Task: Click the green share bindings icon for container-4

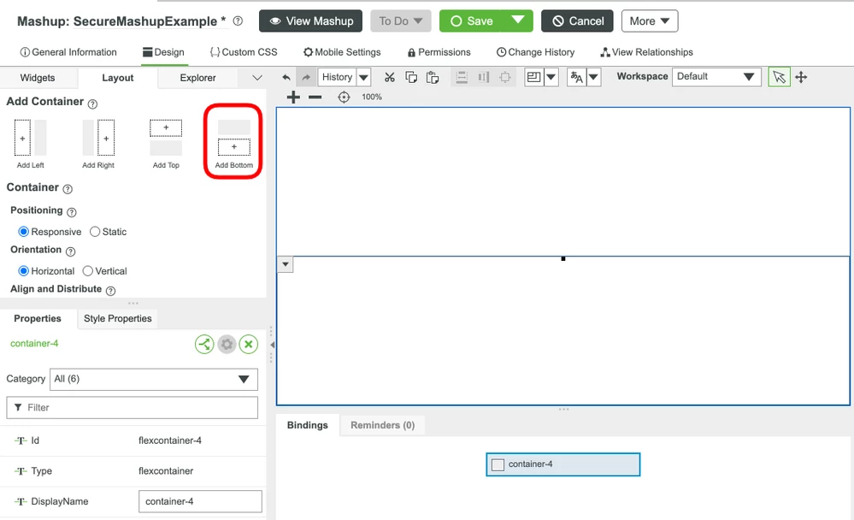Action: point(204,344)
